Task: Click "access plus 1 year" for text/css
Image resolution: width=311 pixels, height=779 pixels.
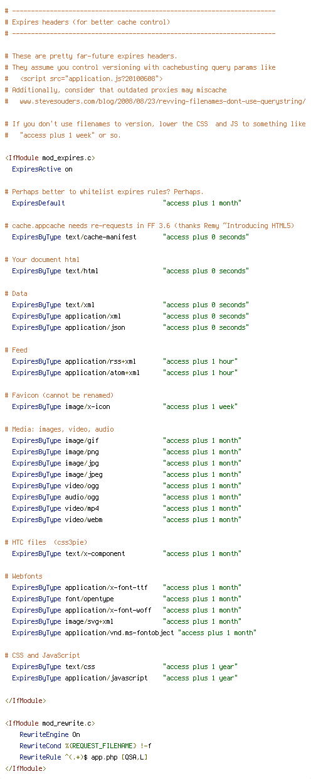Action: click(x=200, y=667)
